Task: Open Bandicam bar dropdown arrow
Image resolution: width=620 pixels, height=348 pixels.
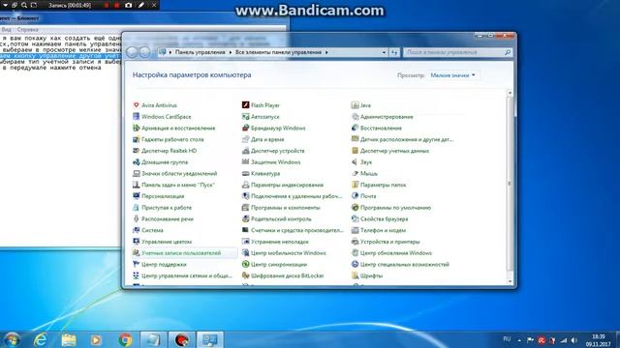Action: pos(5,5)
